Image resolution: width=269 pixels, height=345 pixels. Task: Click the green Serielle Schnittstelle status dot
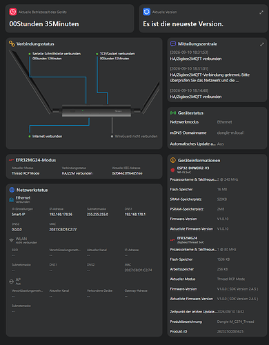click(30, 54)
